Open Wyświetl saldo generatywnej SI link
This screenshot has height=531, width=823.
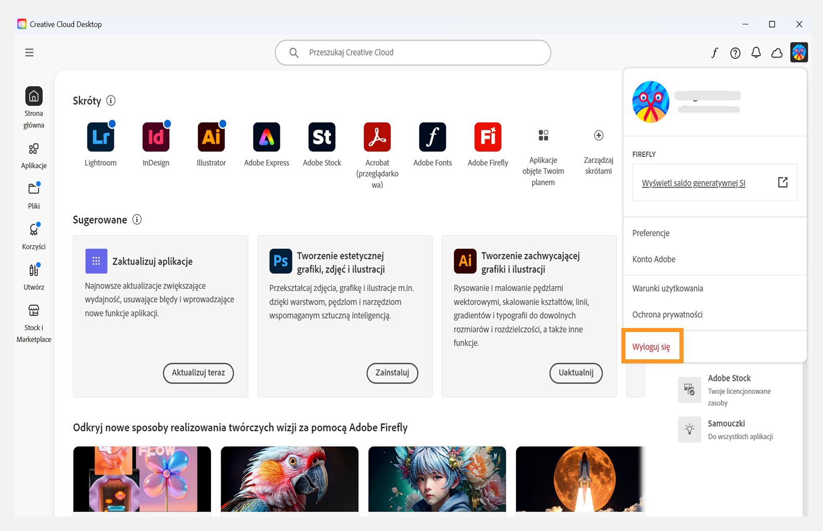pos(693,183)
